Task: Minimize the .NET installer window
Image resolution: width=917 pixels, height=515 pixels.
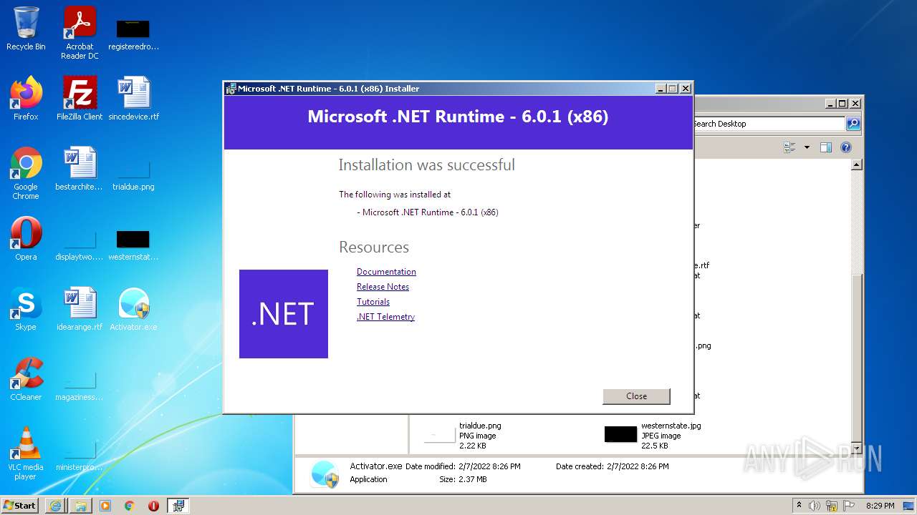Action: [x=660, y=89]
